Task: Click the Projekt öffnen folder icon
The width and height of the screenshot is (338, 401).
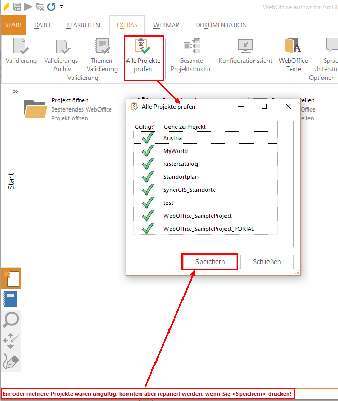Action: [36, 108]
